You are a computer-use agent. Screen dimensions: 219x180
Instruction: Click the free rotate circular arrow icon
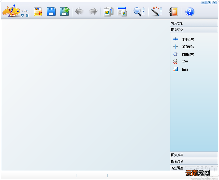pyautogui.click(x=175, y=54)
